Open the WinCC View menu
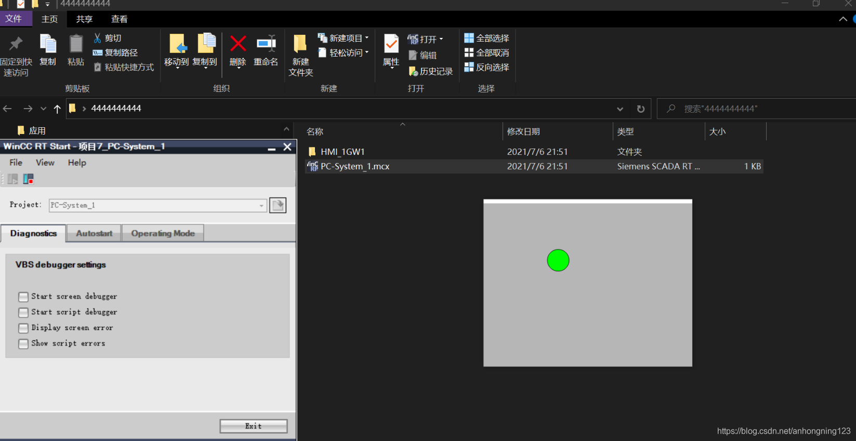Screen dimensions: 856x441 point(45,163)
